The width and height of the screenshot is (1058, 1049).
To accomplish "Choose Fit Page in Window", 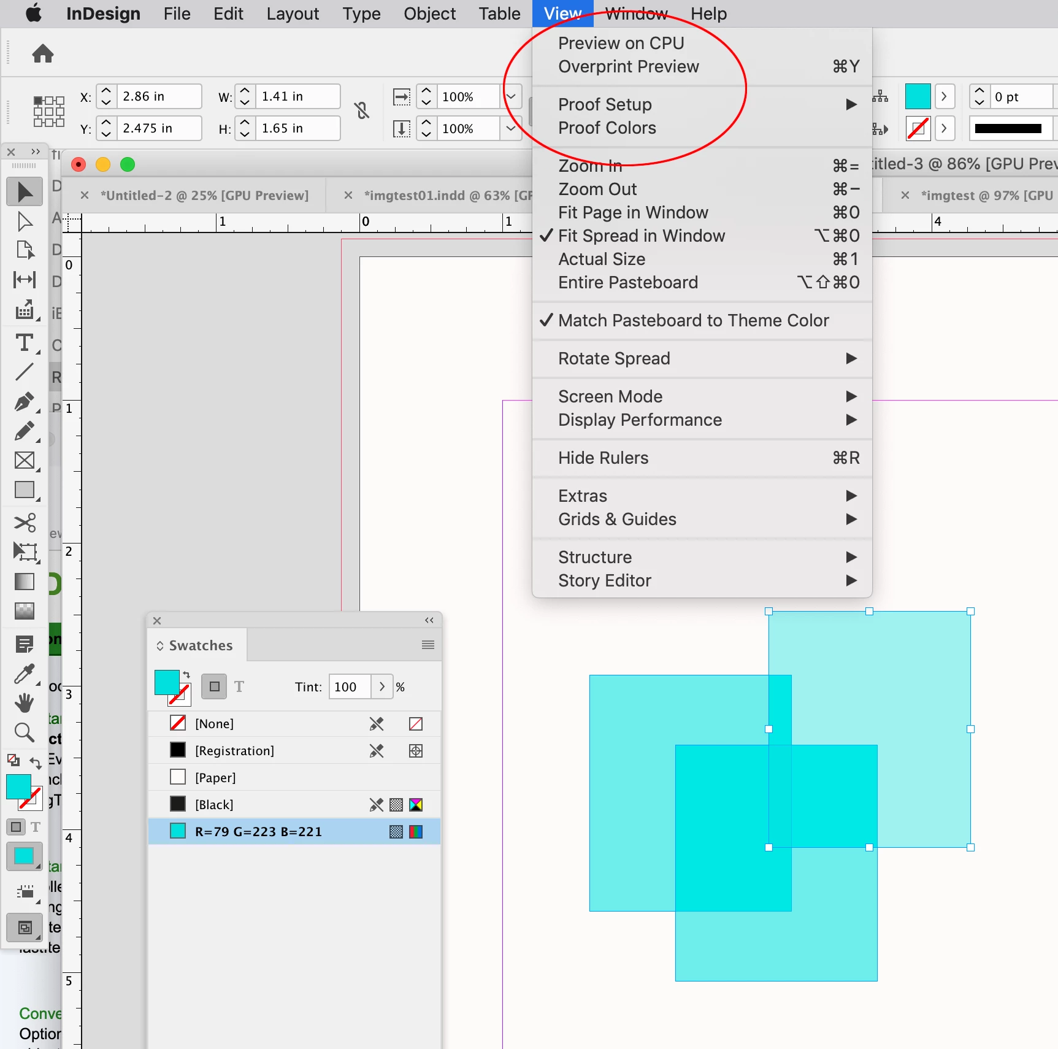I will pos(702,213).
